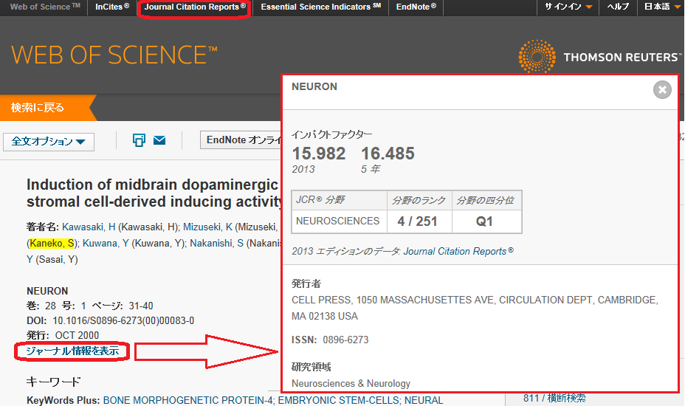This screenshot has height=406, width=685.
Task: Open the EndNote オンライン save dropdown
Action: pos(241,140)
